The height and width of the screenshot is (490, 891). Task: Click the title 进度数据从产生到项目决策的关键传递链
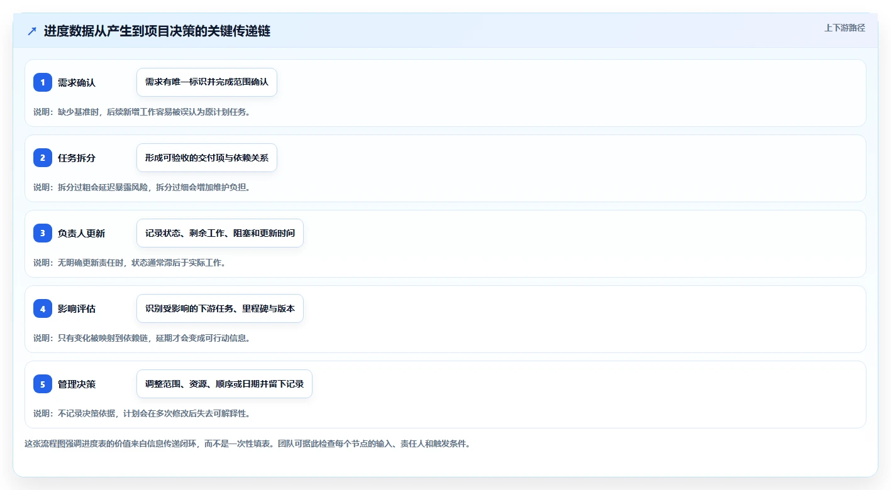(157, 31)
